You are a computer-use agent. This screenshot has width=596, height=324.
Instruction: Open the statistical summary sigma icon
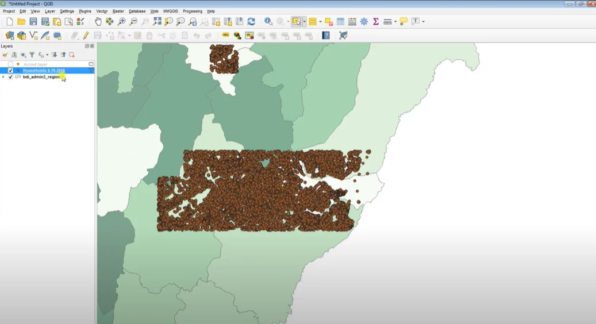coord(376,22)
